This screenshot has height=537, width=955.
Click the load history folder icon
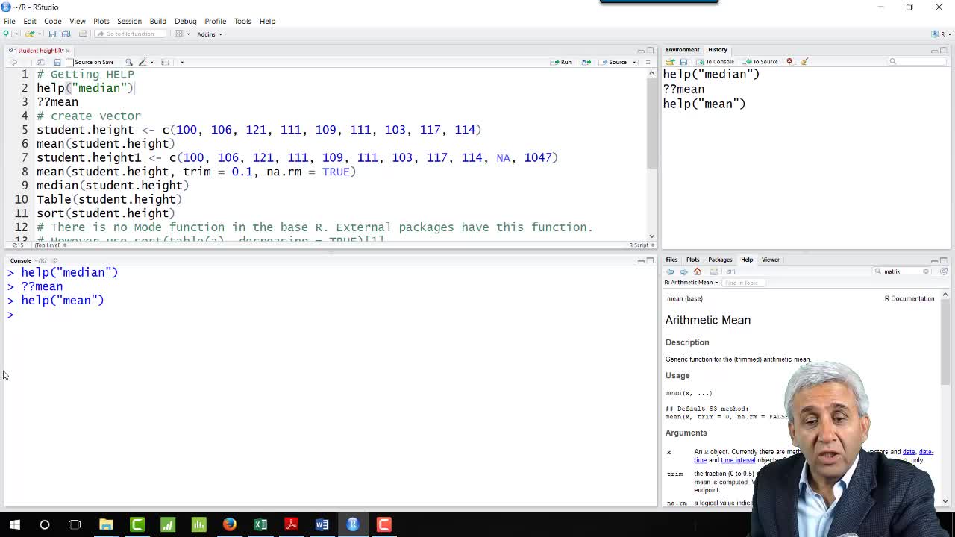point(670,61)
